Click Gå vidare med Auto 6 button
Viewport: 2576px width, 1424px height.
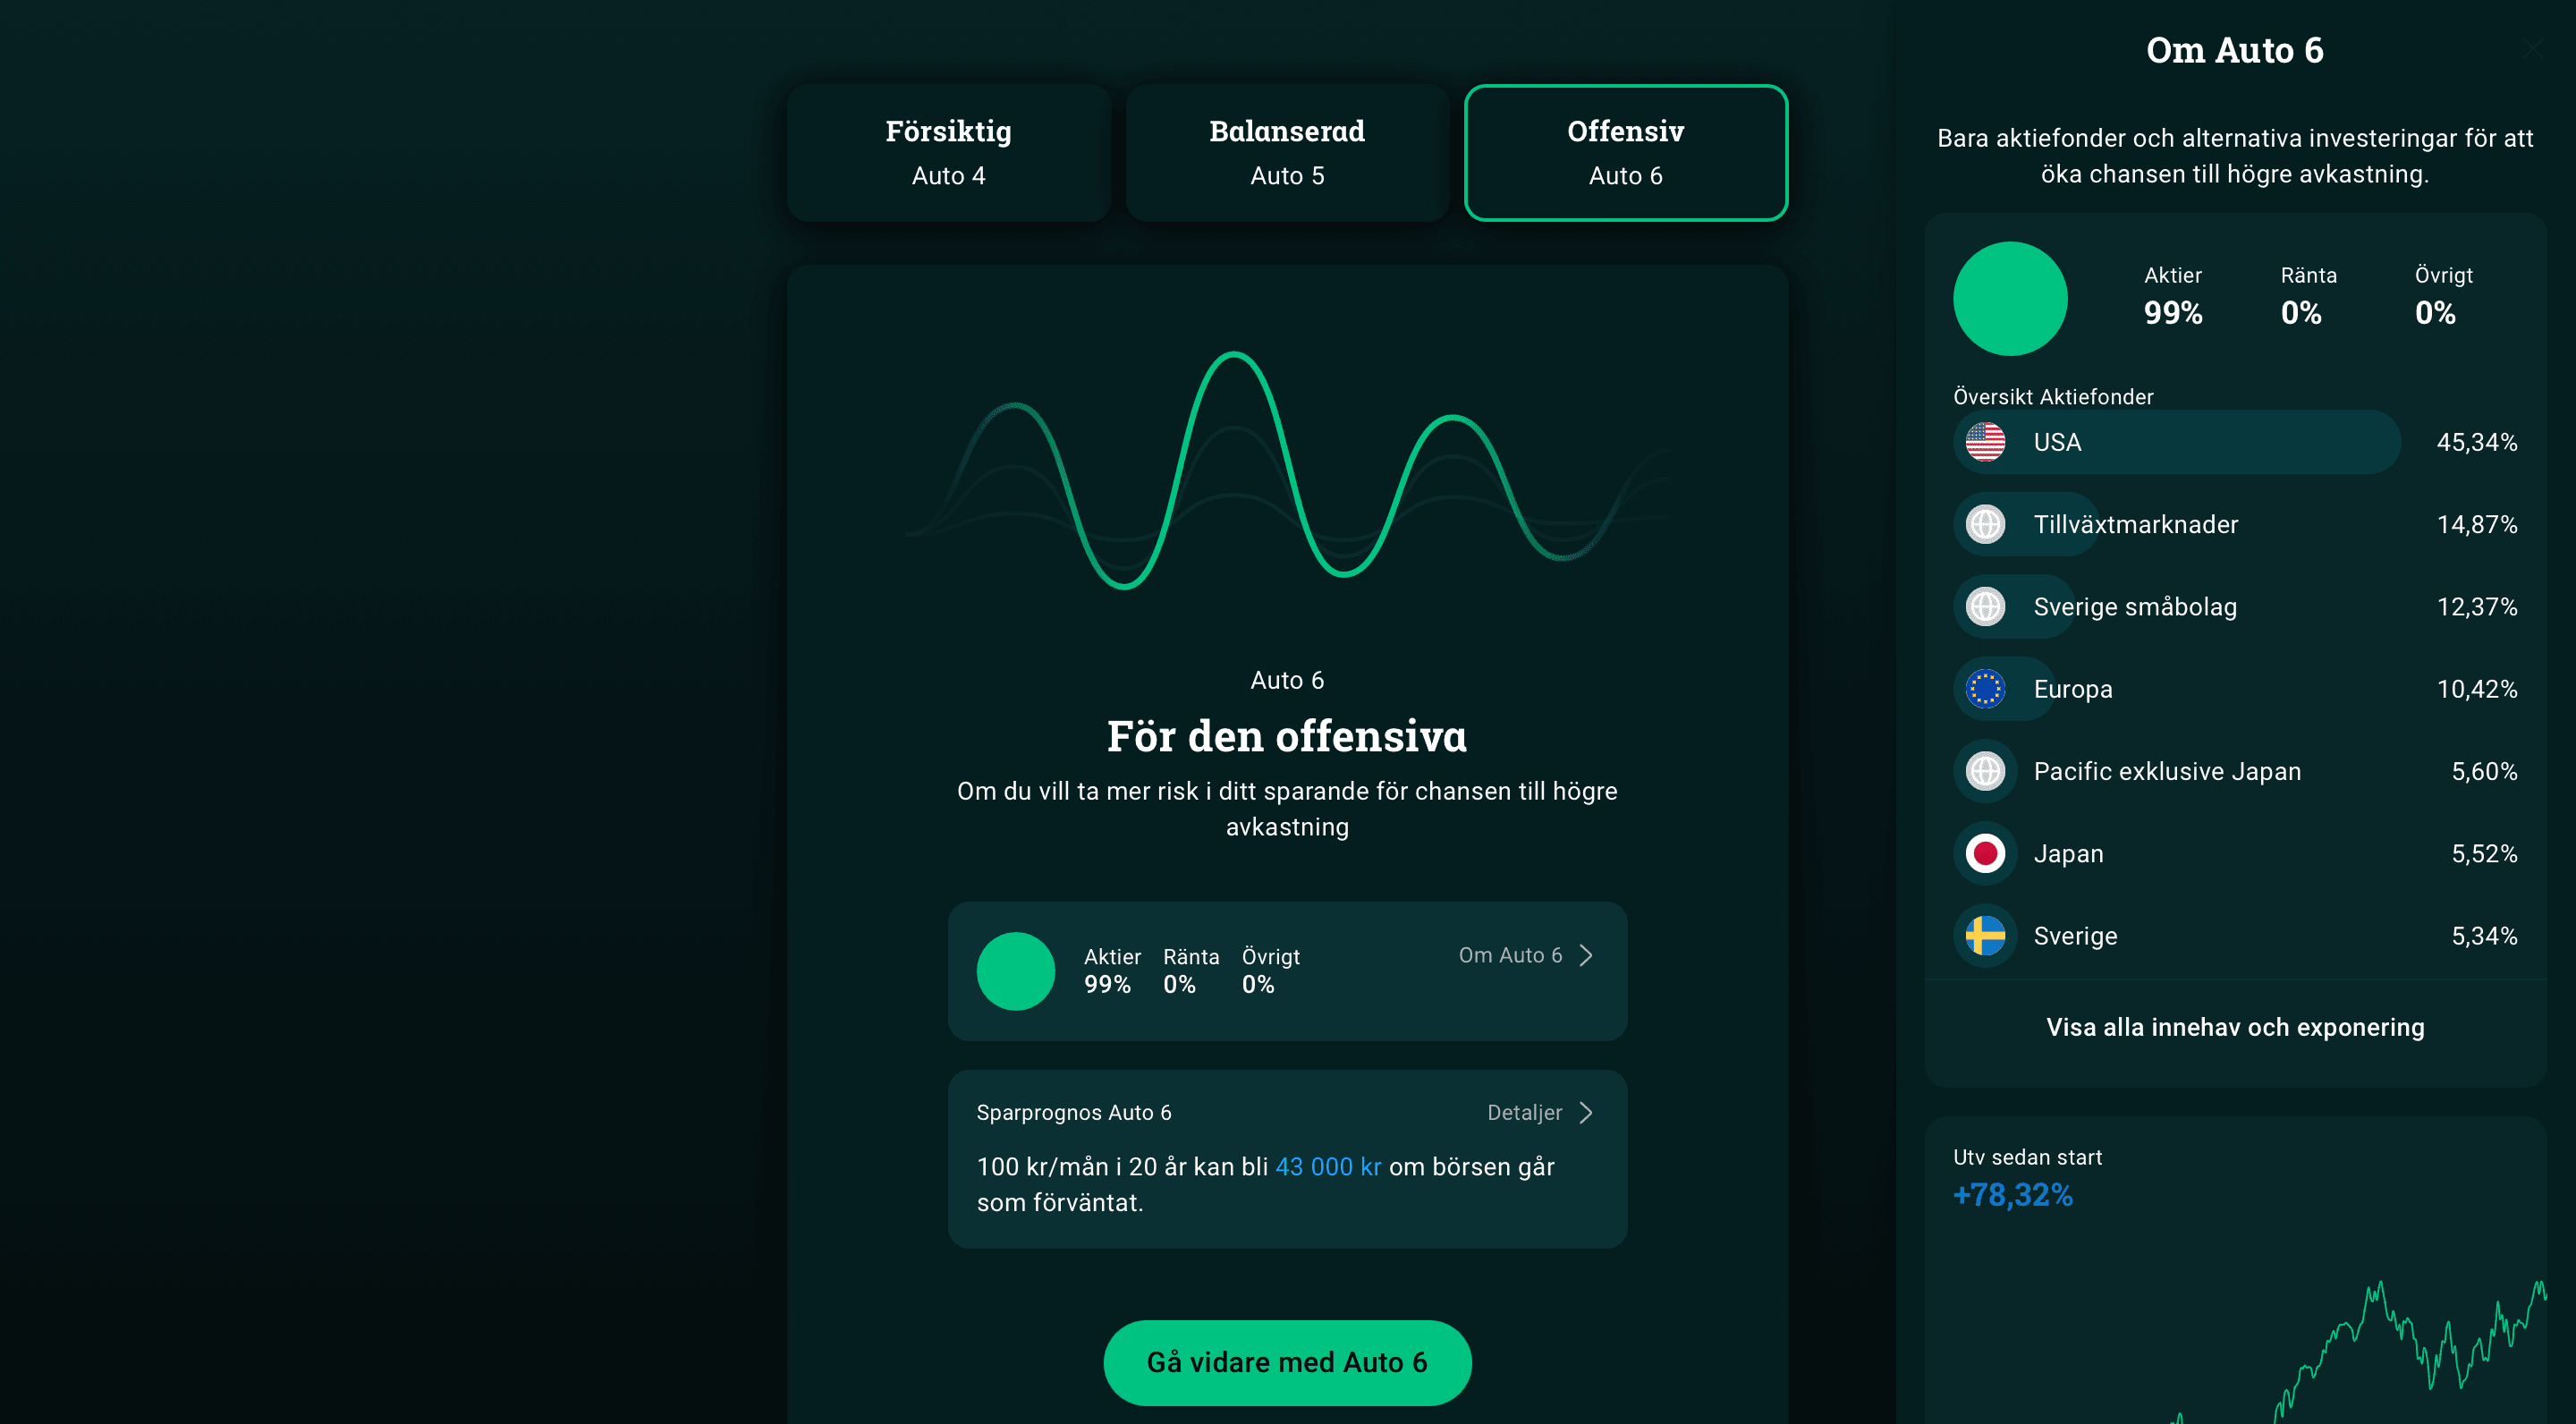(x=1287, y=1362)
